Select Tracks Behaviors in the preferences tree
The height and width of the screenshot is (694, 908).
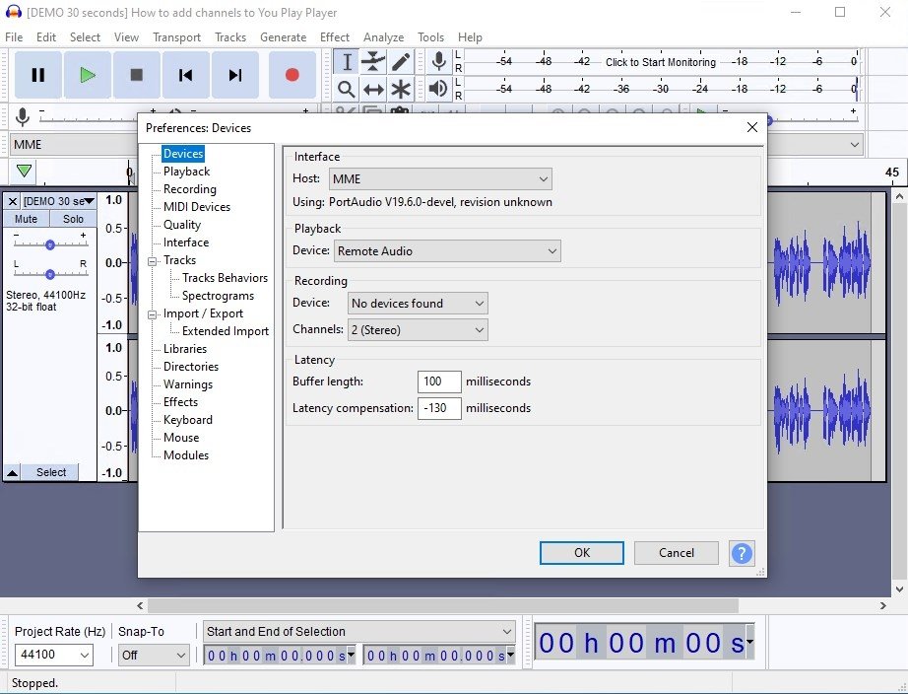point(225,278)
